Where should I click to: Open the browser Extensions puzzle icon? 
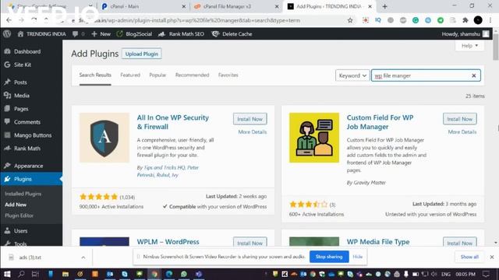pyautogui.click(x=465, y=20)
